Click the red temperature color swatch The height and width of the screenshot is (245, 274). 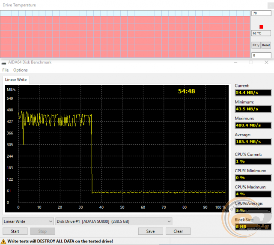coord(261,27)
